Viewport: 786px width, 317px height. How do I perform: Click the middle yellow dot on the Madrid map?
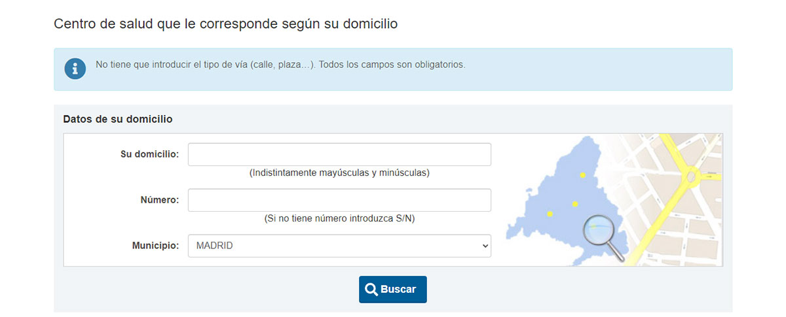574,204
